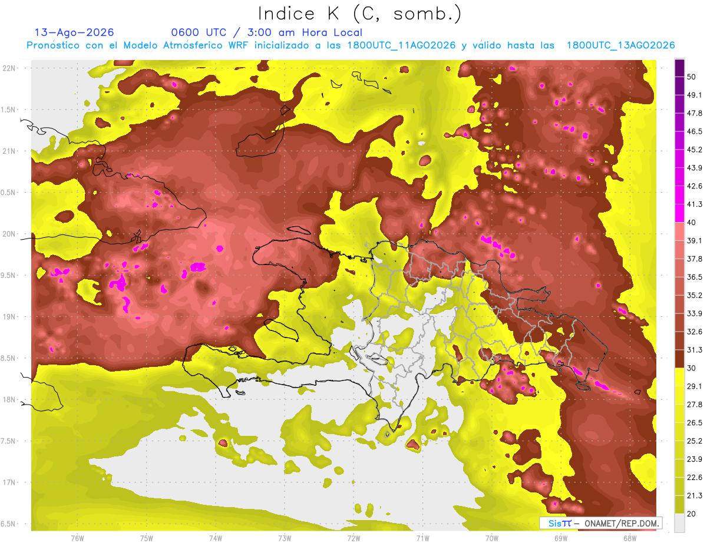Click the "70W" longitude axis label
Screen dimensions: 707x546
[491, 538]
